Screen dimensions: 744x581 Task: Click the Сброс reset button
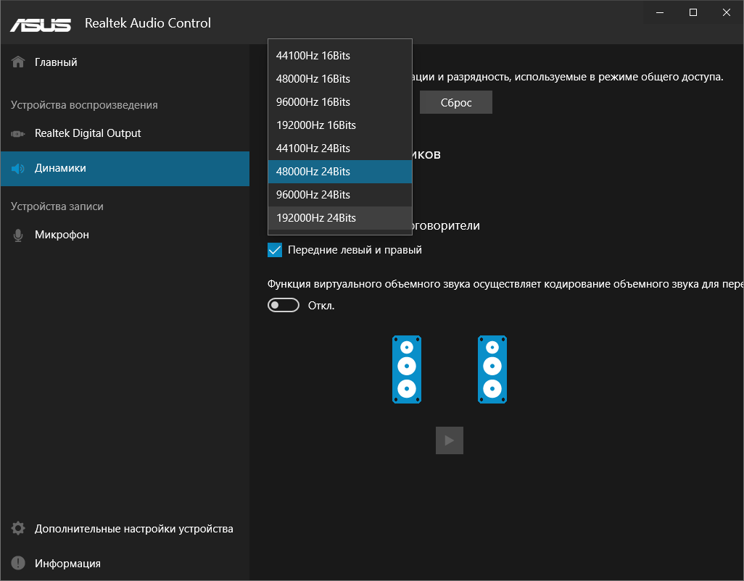(x=456, y=102)
